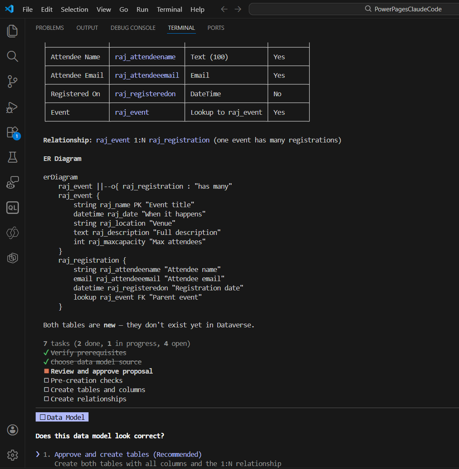This screenshot has height=469, width=459.
Task: Open Manage settings gear icon
Action: click(13, 455)
